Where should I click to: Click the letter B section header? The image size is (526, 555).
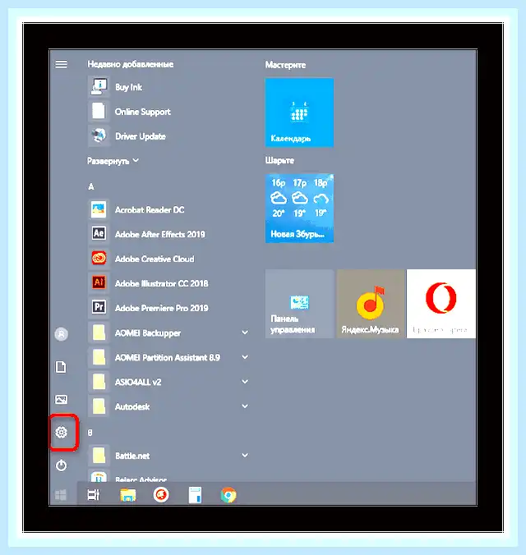tap(90, 433)
